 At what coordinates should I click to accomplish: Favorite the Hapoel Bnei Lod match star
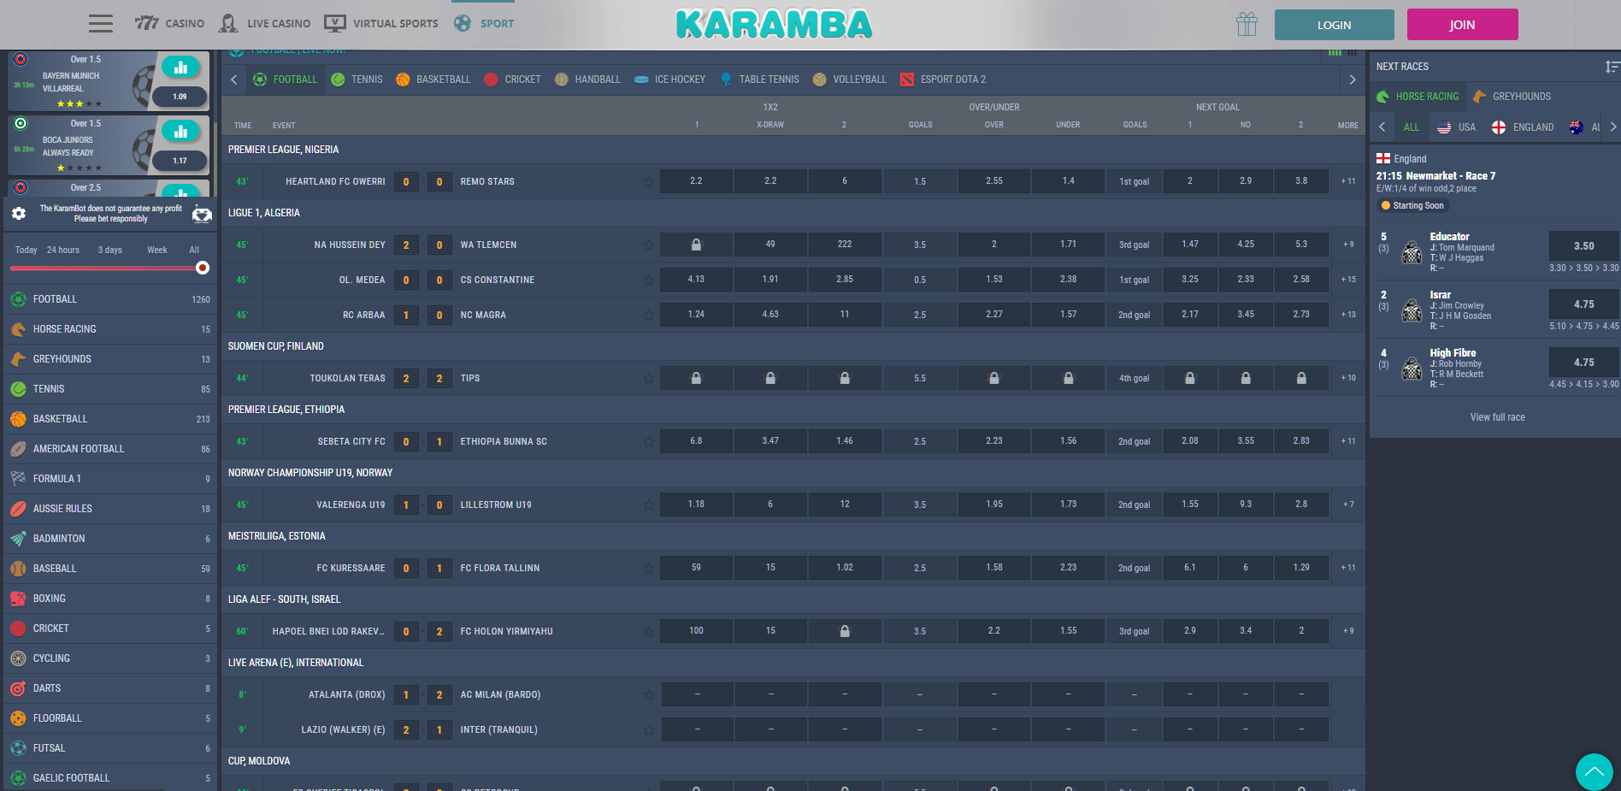coord(649,631)
